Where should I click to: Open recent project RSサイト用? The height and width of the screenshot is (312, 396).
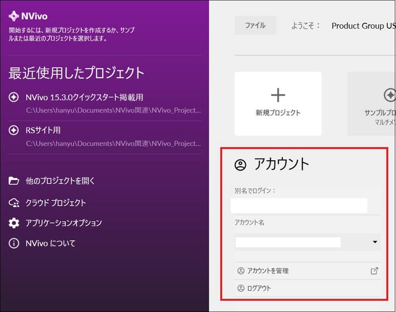point(43,130)
